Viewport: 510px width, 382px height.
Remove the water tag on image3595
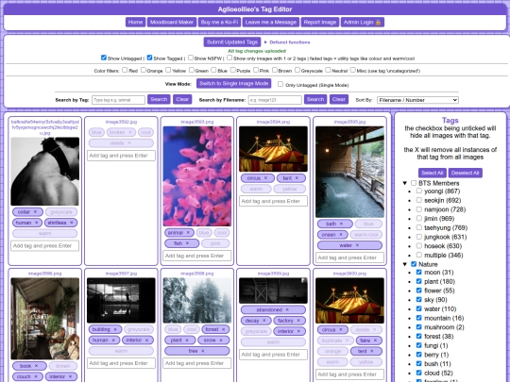[x=357, y=245]
